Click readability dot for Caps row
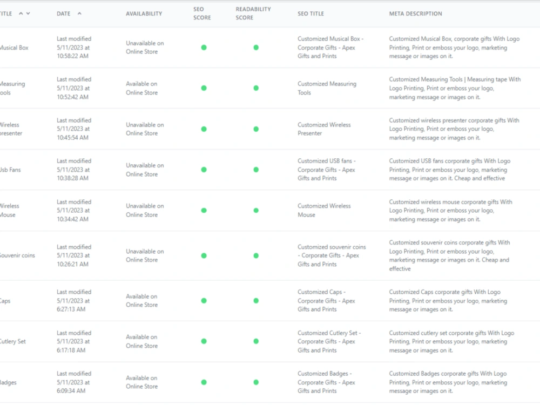The image size is (540, 405). tap(256, 301)
